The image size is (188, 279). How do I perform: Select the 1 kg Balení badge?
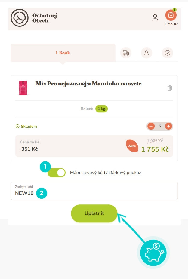tap(101, 109)
